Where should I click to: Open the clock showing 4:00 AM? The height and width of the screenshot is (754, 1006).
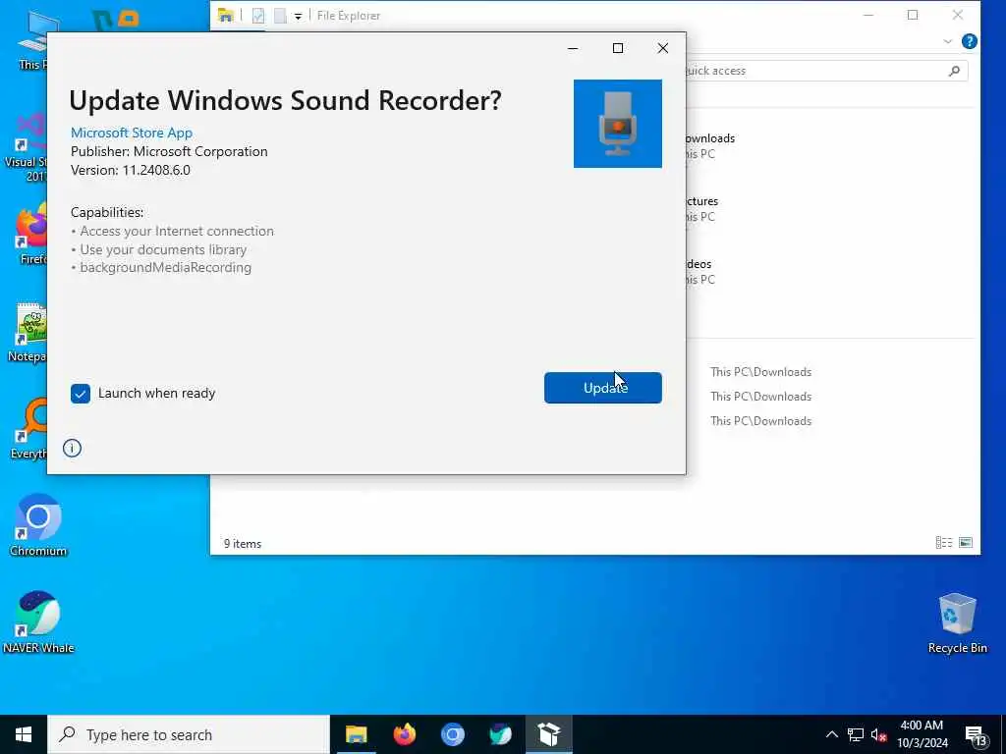(x=922, y=734)
